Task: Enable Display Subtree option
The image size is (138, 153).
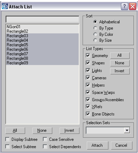Action: point(8,139)
